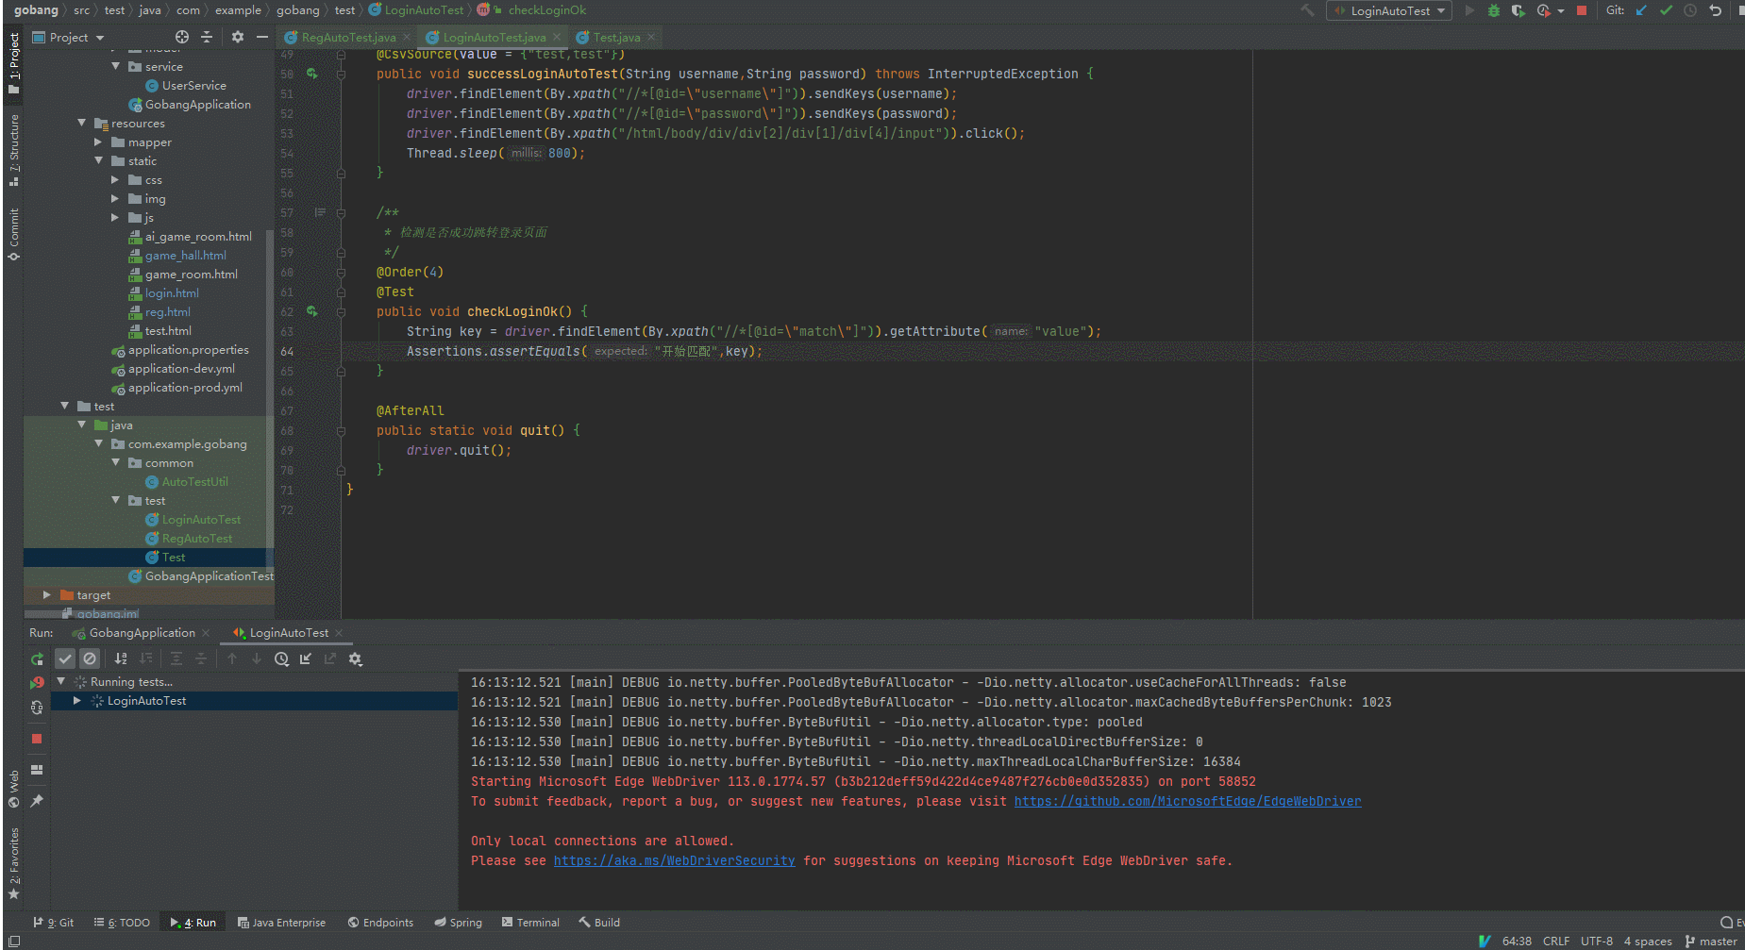The height and width of the screenshot is (950, 1745).
Task: Close the LoginAutoTest.java editor tab
Action: pyautogui.click(x=557, y=38)
